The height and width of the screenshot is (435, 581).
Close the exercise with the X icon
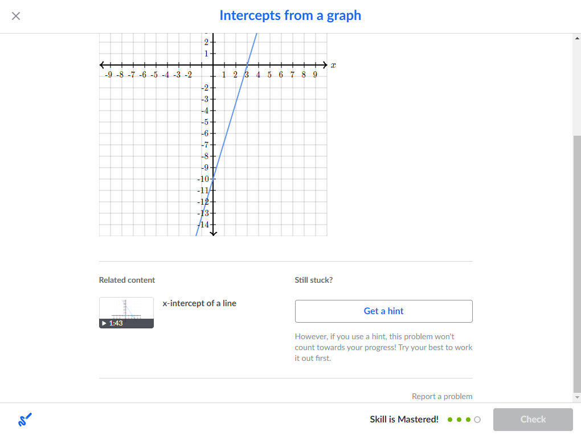16,16
